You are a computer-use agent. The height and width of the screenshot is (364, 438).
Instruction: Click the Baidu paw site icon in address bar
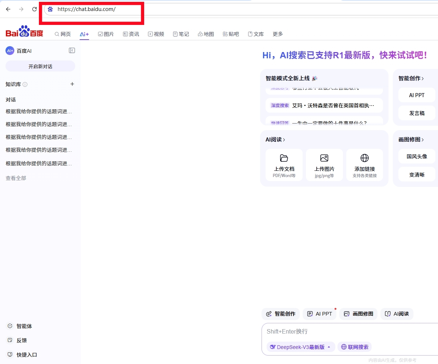(50, 9)
